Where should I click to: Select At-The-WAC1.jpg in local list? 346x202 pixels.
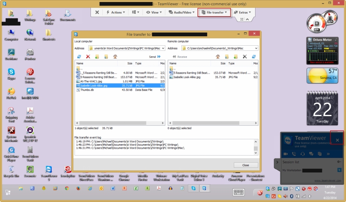pos(88,81)
